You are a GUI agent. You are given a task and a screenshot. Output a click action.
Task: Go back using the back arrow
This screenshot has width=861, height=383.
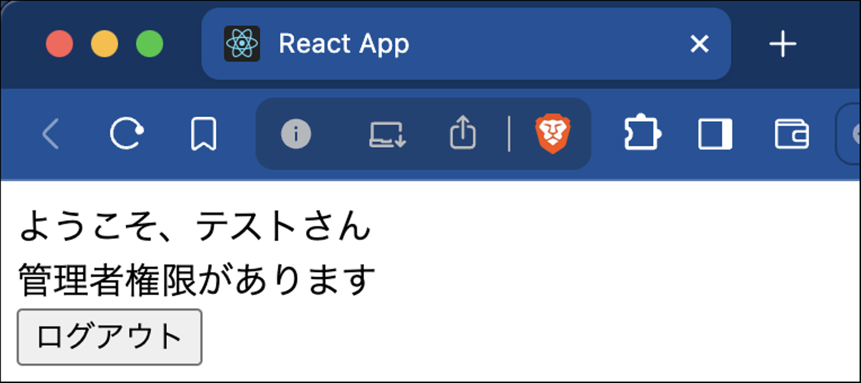[51, 133]
